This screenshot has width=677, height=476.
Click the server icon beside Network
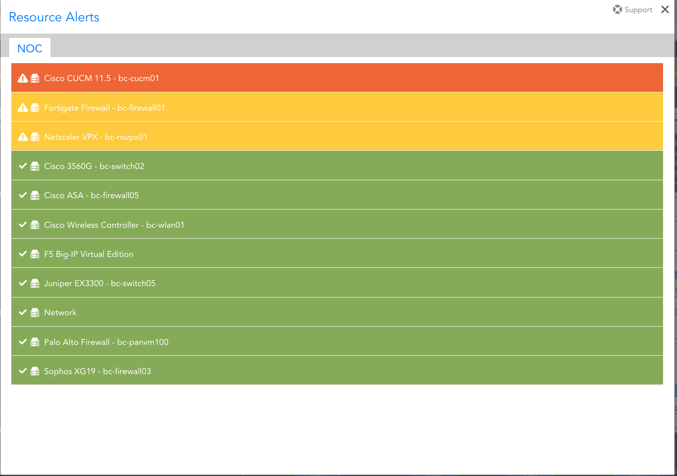click(35, 312)
